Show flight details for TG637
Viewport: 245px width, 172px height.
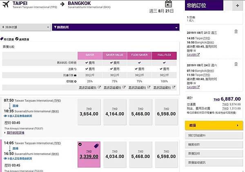tap(16, 133)
